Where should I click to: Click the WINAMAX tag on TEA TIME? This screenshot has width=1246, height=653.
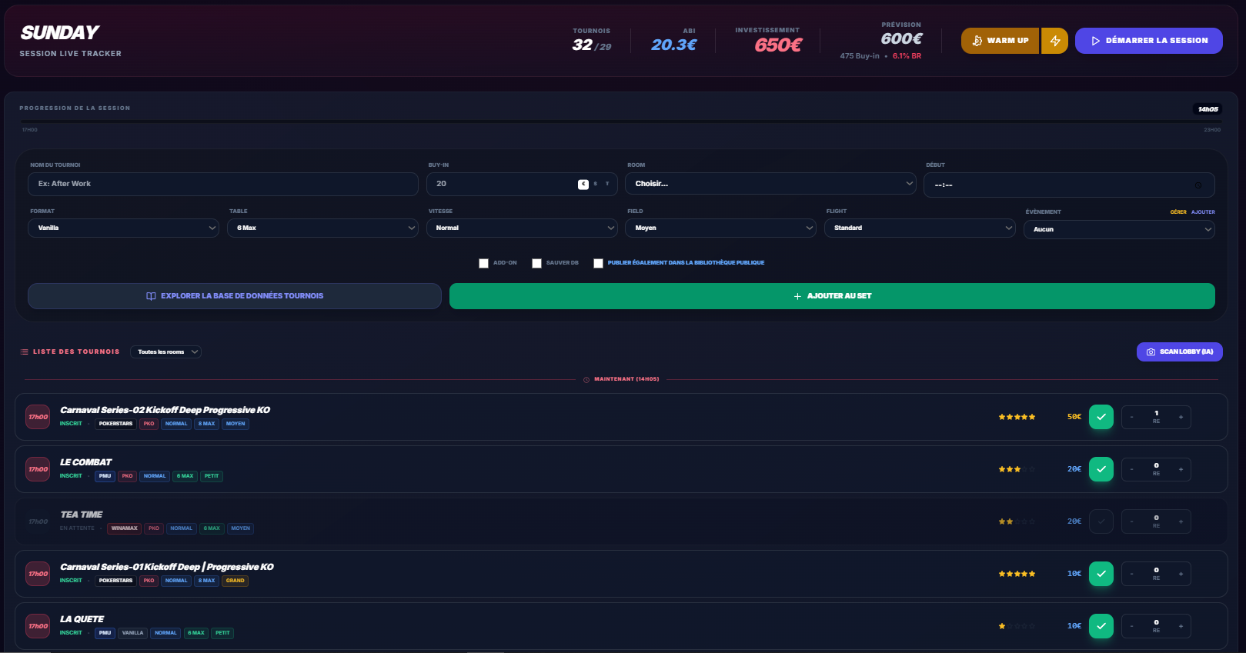[x=124, y=528]
